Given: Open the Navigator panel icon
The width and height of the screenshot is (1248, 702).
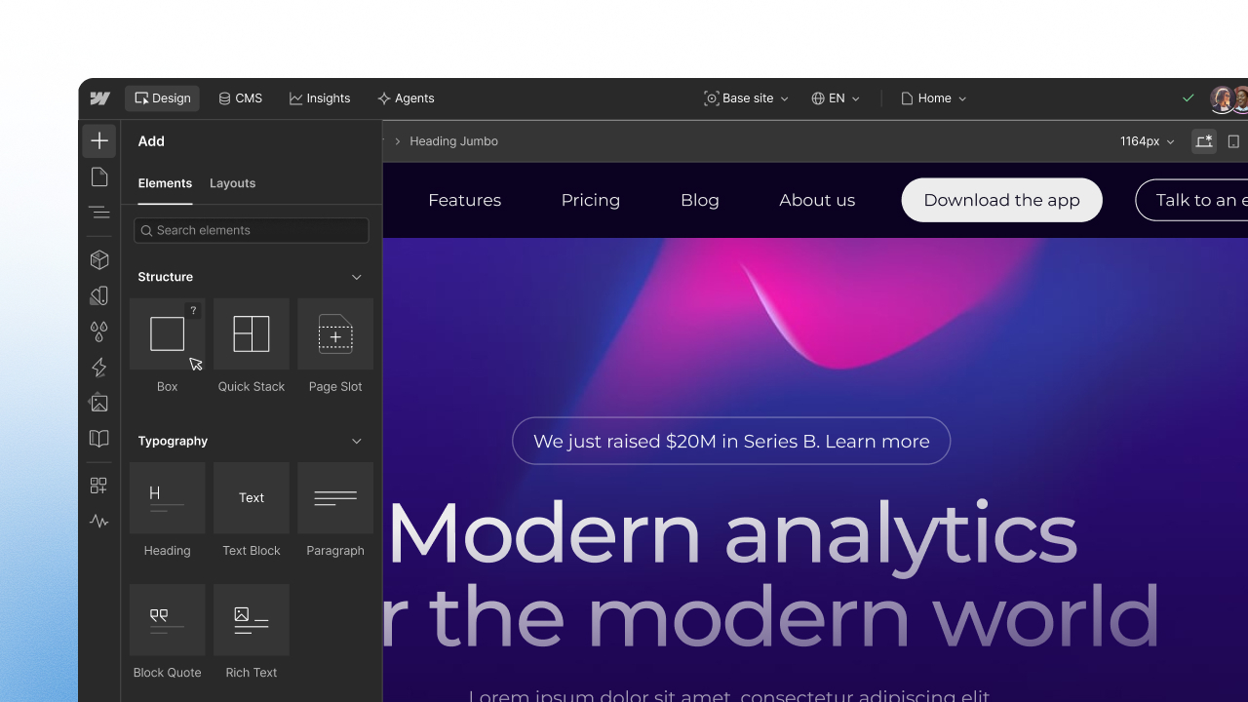Looking at the screenshot, I should click(x=99, y=212).
